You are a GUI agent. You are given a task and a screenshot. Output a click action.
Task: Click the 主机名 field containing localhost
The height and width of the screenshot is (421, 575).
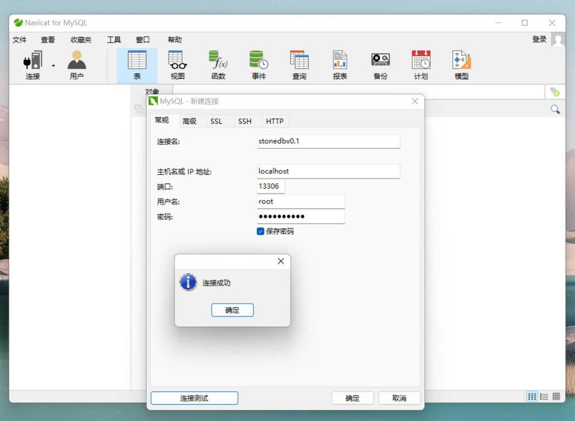tap(328, 171)
